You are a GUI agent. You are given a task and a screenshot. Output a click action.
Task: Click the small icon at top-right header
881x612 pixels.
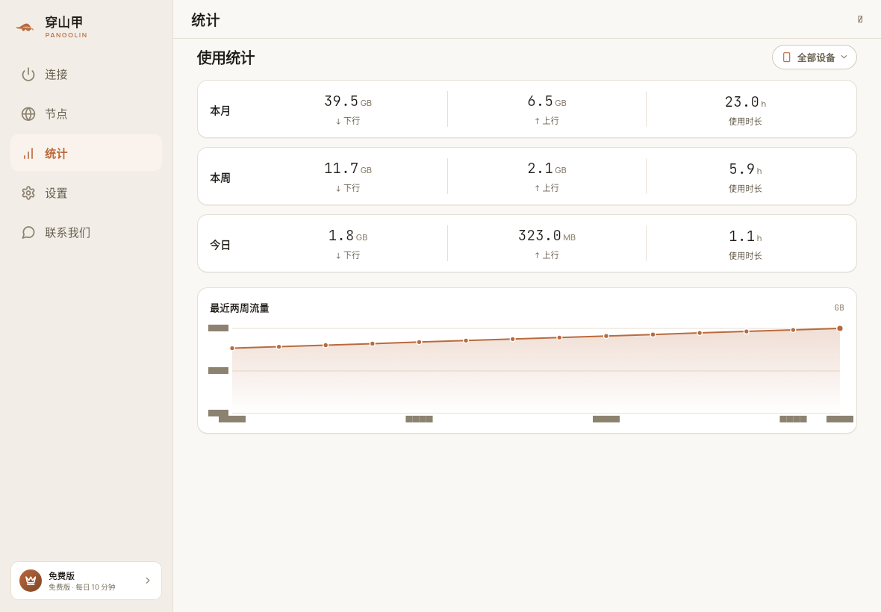point(860,19)
